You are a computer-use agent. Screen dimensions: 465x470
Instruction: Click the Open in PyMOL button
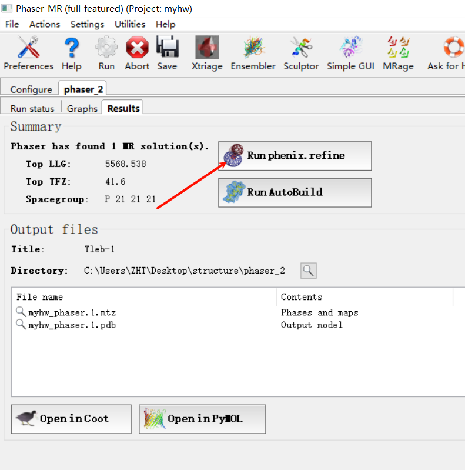point(202,419)
